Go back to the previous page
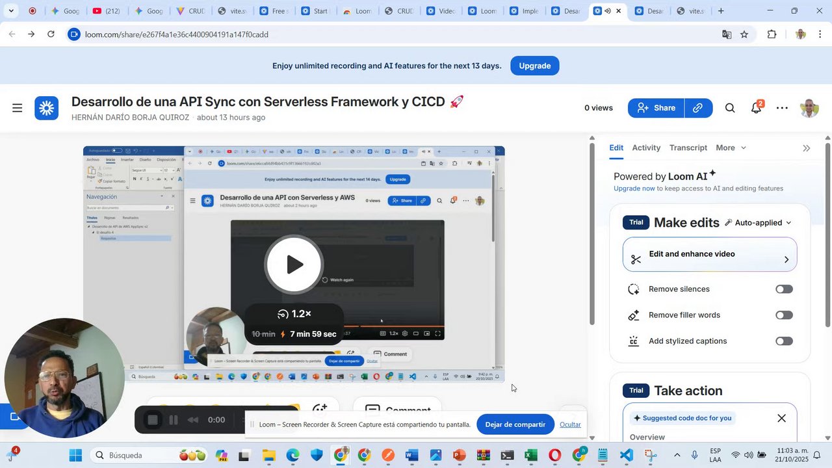Screen dimensions: 832x468 pos(12,34)
